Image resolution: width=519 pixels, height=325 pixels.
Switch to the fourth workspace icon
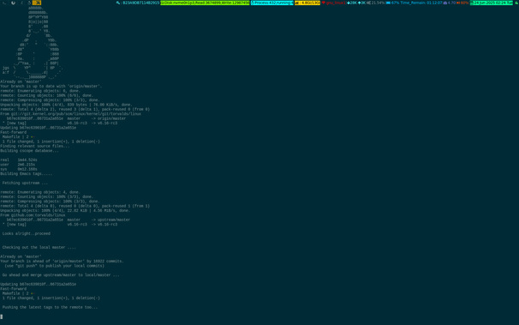(29, 3)
